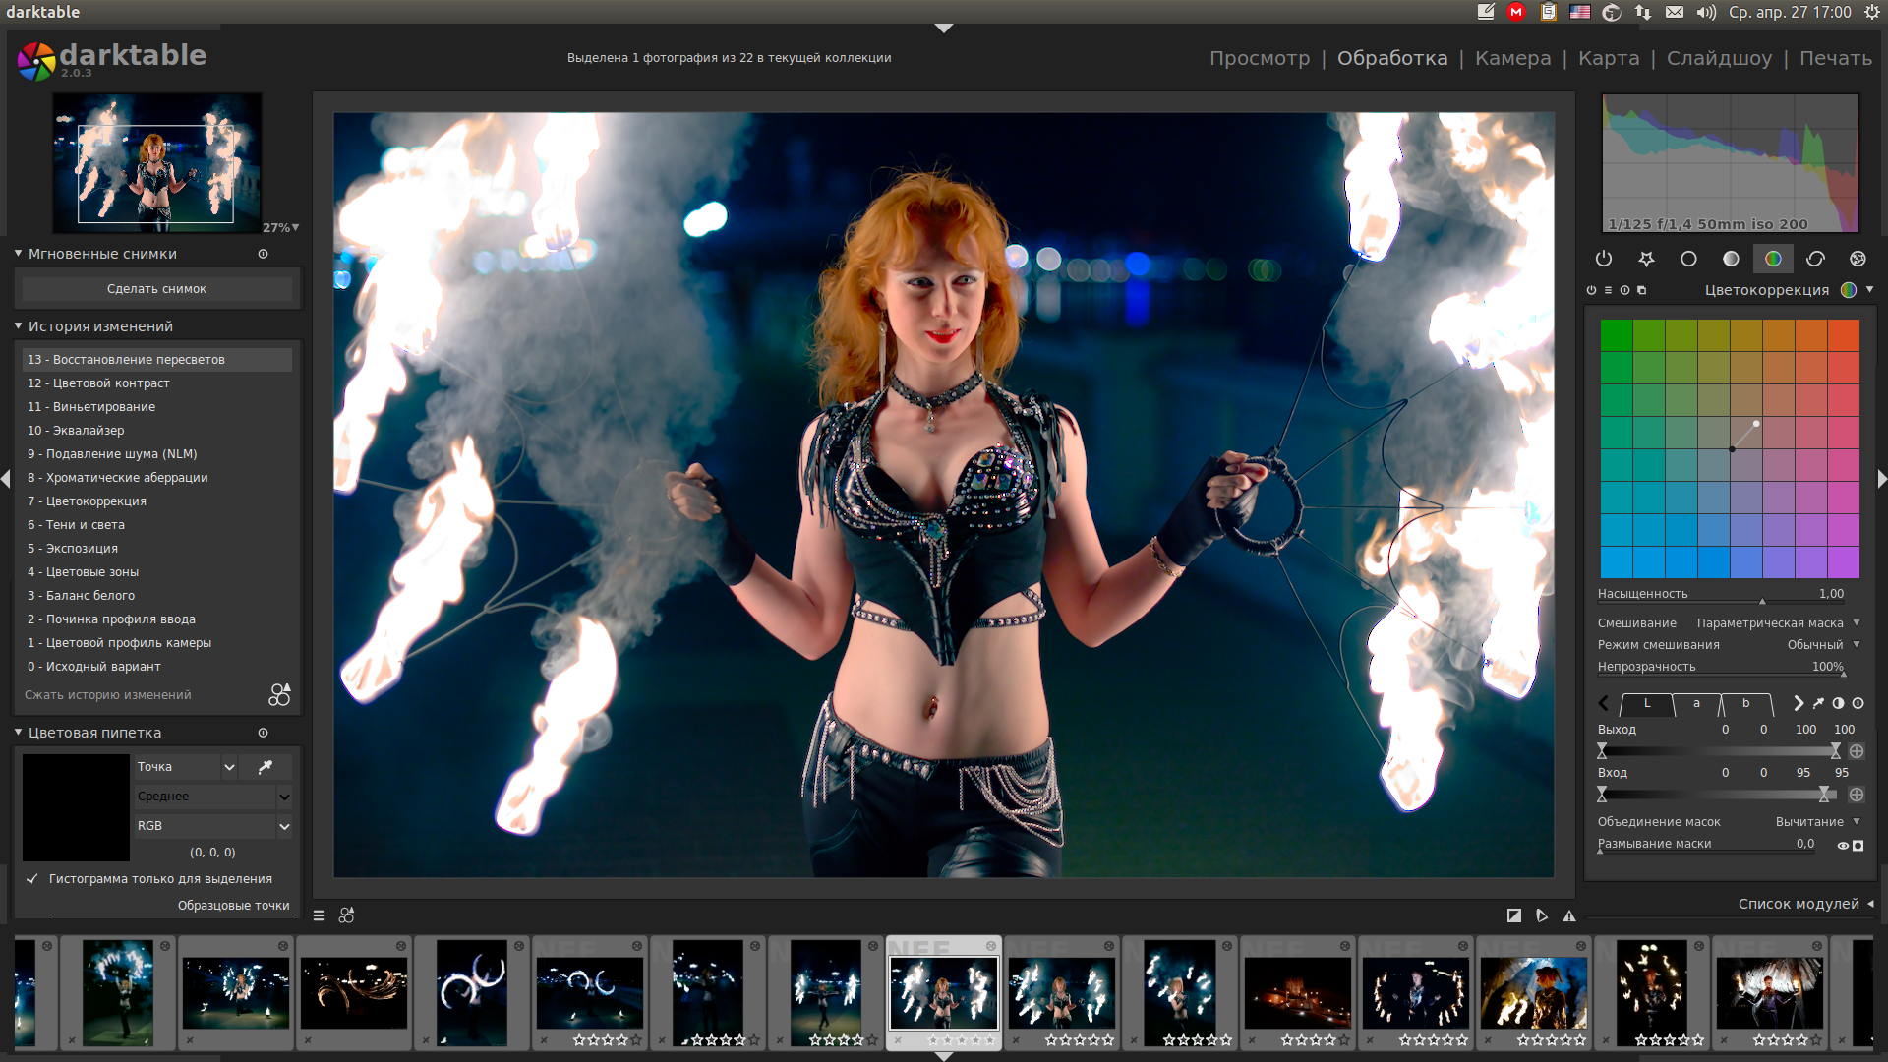Click the create style from history icon

tap(279, 695)
